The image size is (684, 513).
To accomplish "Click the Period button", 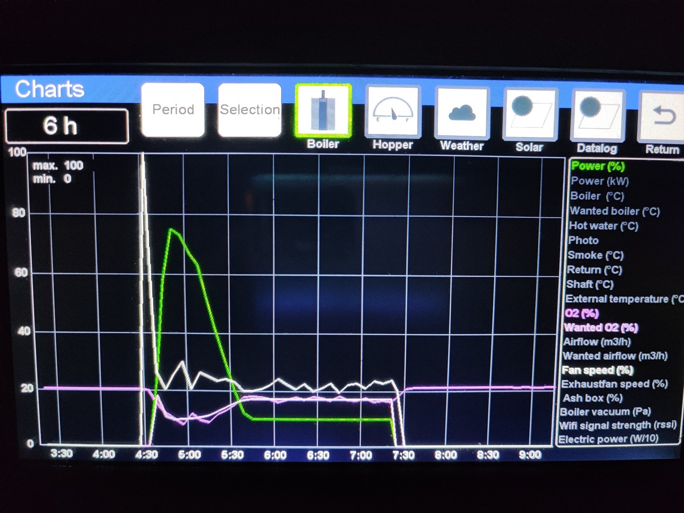I will (173, 109).
